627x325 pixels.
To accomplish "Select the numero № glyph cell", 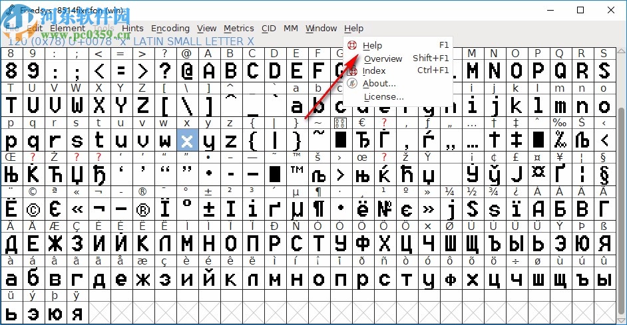I will [385, 209].
